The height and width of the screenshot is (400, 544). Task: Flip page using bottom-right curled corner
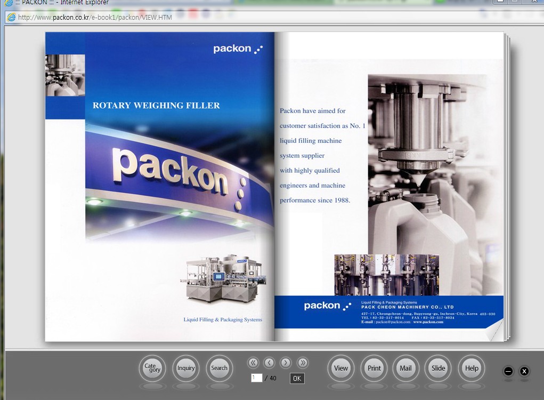[x=497, y=332]
